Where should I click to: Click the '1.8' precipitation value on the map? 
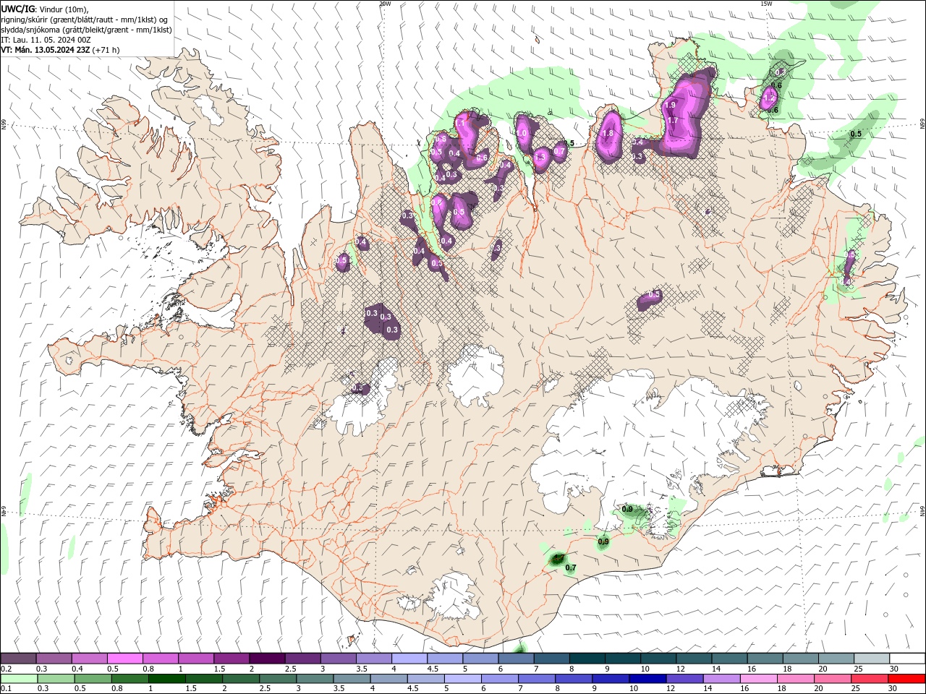[608, 134]
